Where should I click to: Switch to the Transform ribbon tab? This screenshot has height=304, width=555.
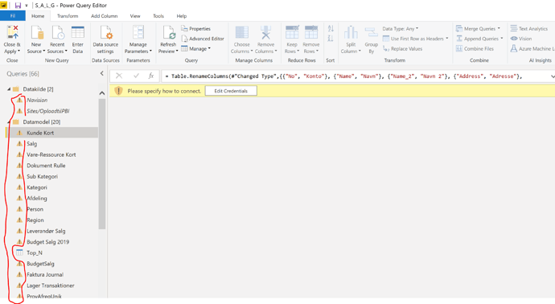68,16
